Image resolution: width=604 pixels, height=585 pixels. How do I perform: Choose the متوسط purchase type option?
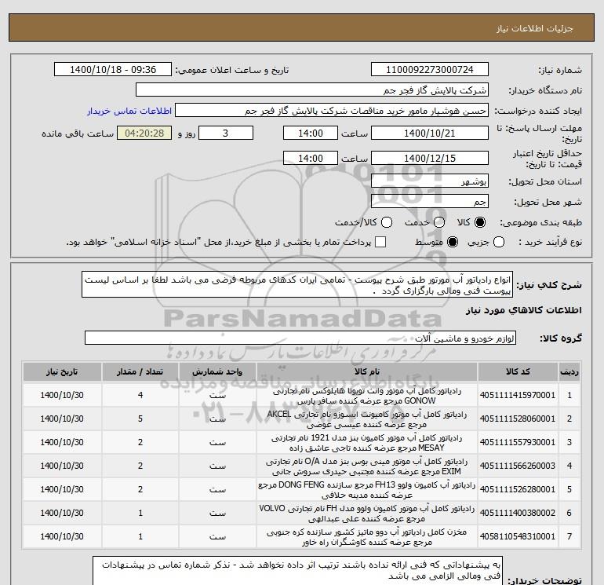point(453,242)
